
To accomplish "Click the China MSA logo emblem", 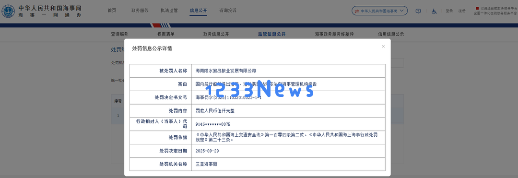I will click(8, 11).
